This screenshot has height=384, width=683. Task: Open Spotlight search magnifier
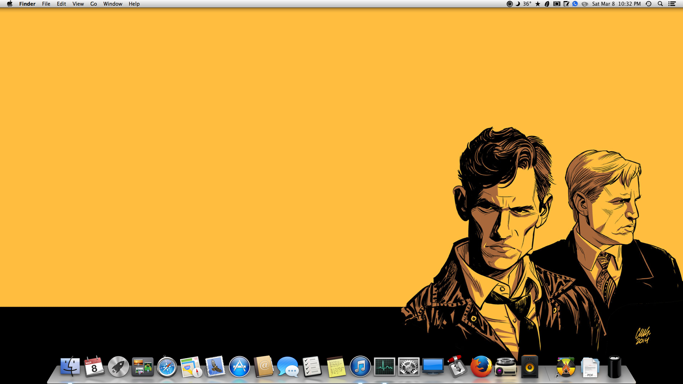660,4
